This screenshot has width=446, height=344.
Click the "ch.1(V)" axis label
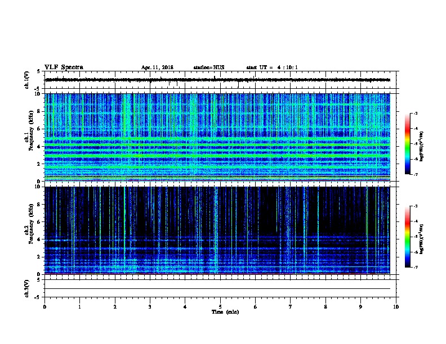pos(26,80)
